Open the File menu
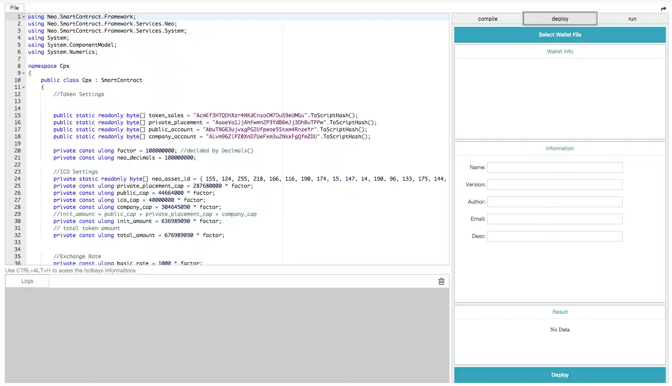The height and width of the screenshot is (386, 672). (15, 8)
